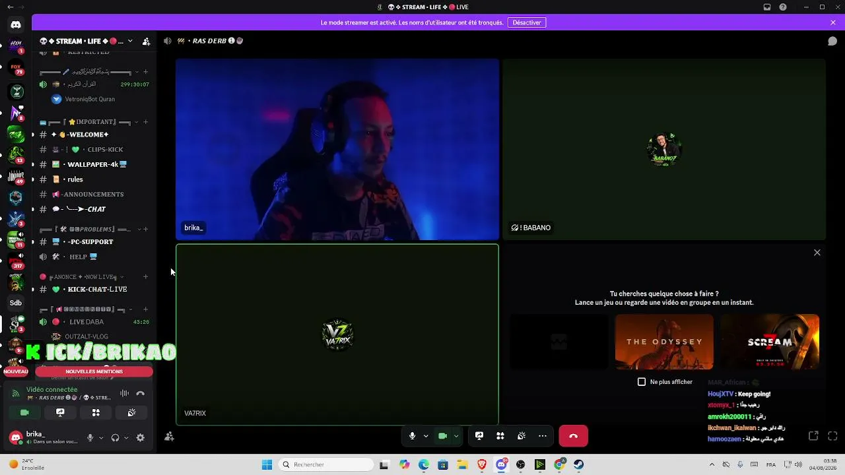This screenshot has width=845, height=475.
Task: Open Steam from the taskbar
Action: coord(578,464)
